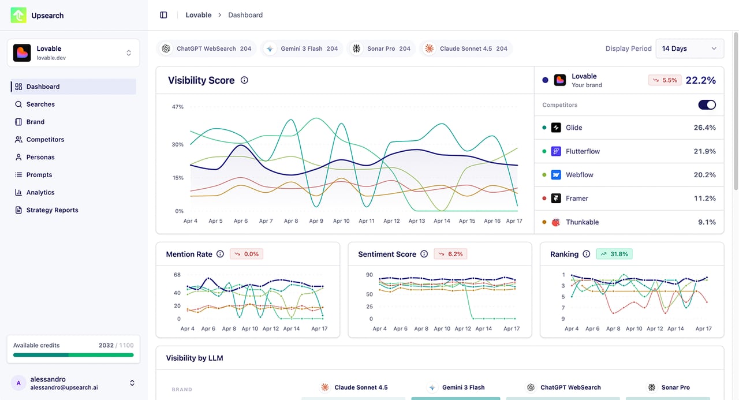Select the Claude Sonnet 4.5 204 chip

pos(466,48)
